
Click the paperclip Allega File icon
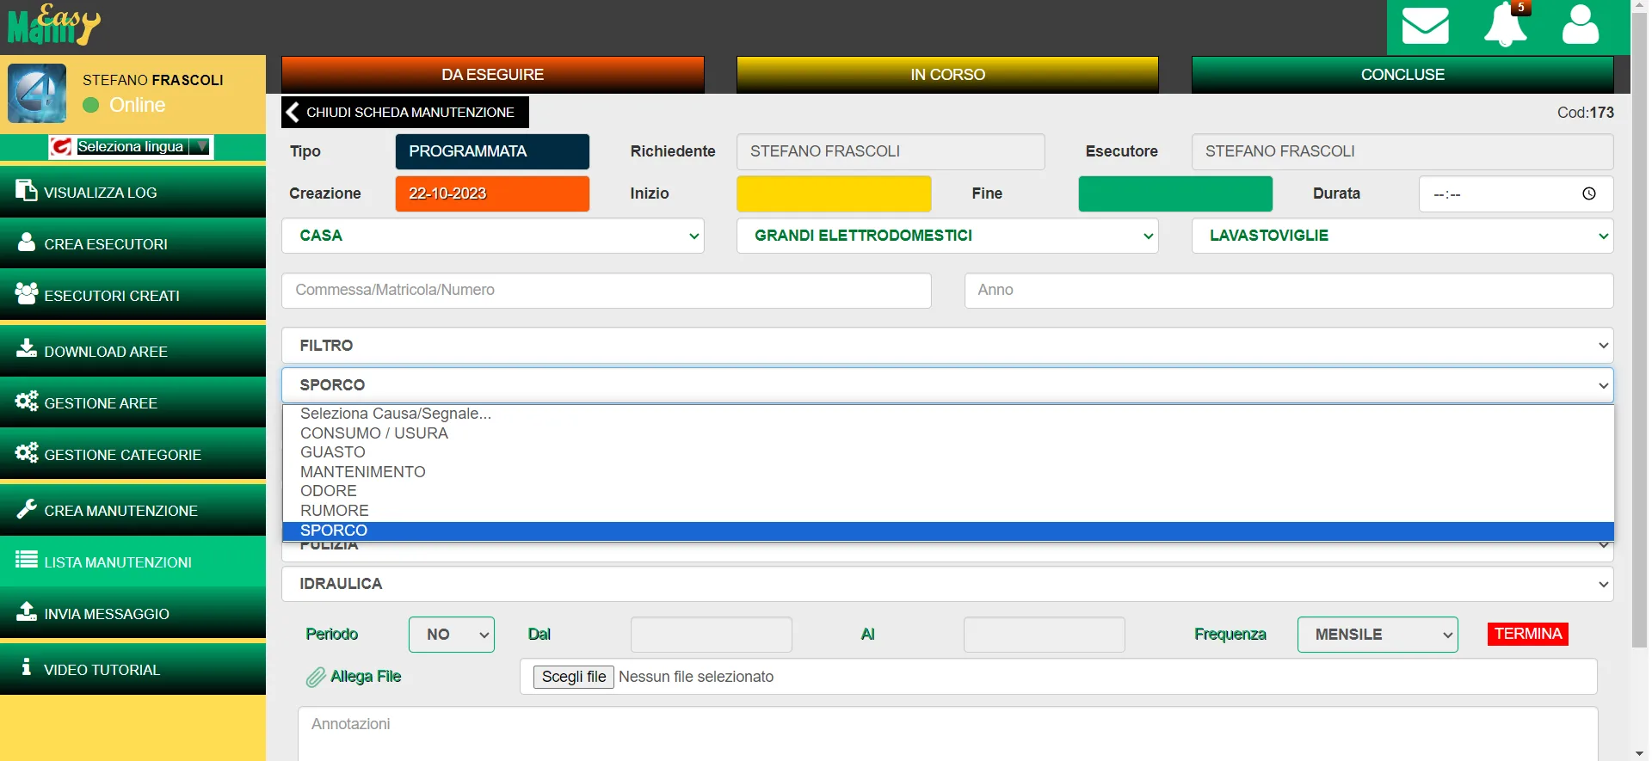tap(316, 678)
